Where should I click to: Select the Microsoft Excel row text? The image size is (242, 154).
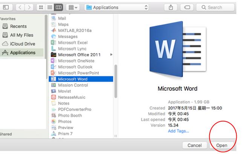pyautogui.click(x=73, y=43)
